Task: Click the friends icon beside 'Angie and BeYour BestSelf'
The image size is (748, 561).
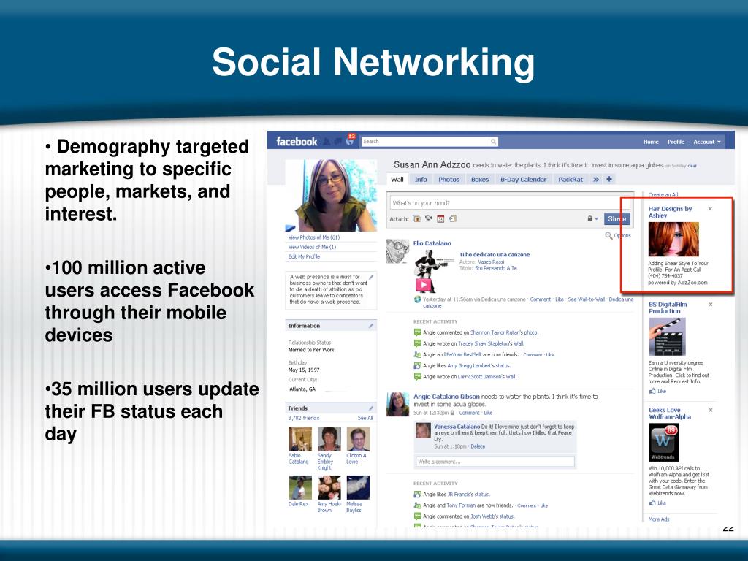Action: click(x=417, y=354)
